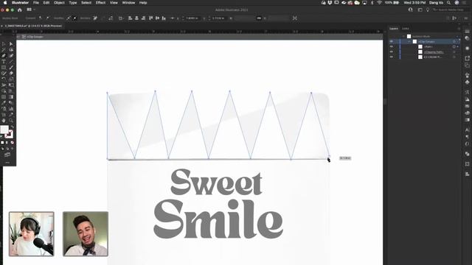Click the Swap Fill and Stroke arrow
Screen dimensions: 472x265
point(13,127)
